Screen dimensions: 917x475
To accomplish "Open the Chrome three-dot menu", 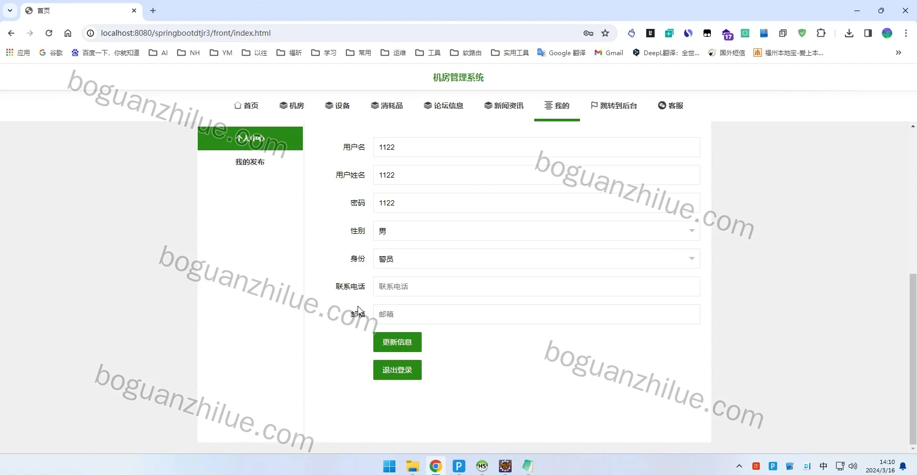I will (x=906, y=33).
